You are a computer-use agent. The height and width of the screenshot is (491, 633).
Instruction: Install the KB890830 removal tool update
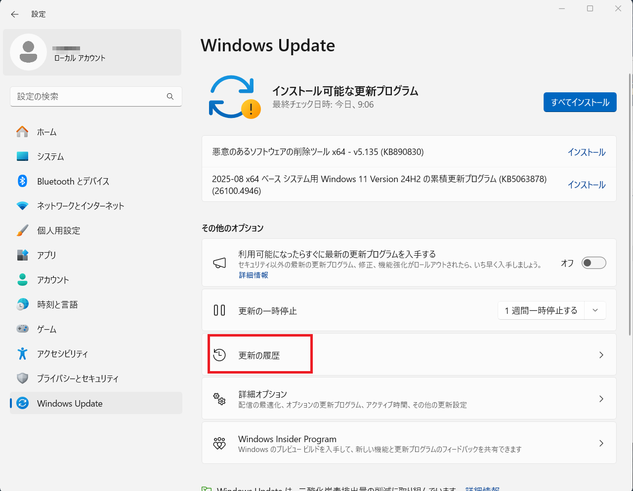coord(587,152)
